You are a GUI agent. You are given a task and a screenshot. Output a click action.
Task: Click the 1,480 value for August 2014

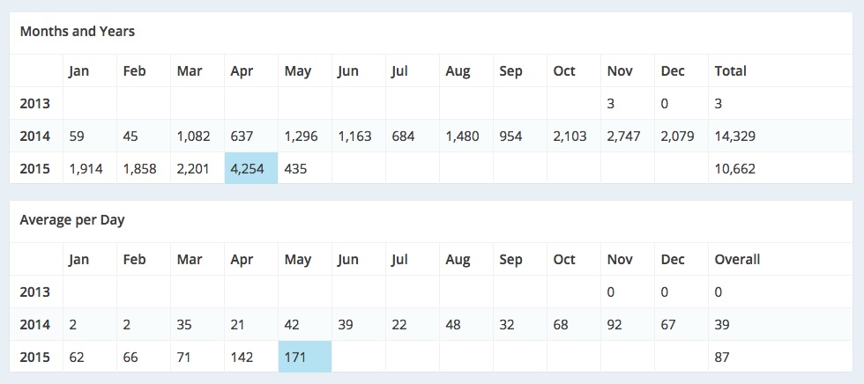463,137
